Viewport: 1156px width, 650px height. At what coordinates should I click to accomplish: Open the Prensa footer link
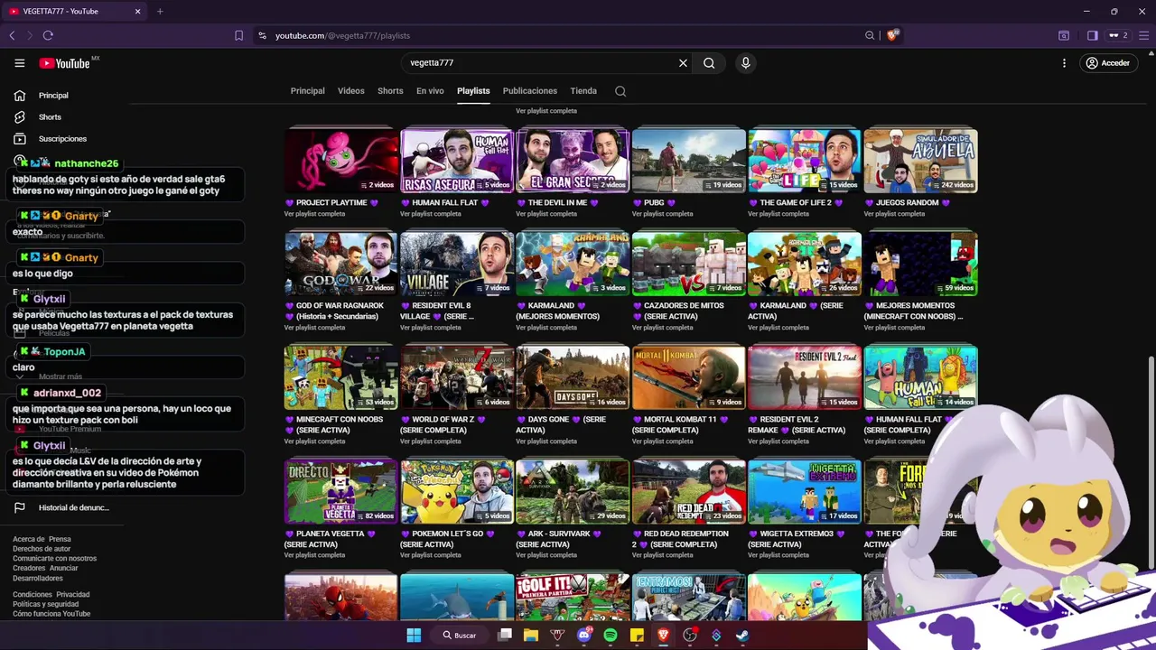click(x=60, y=539)
